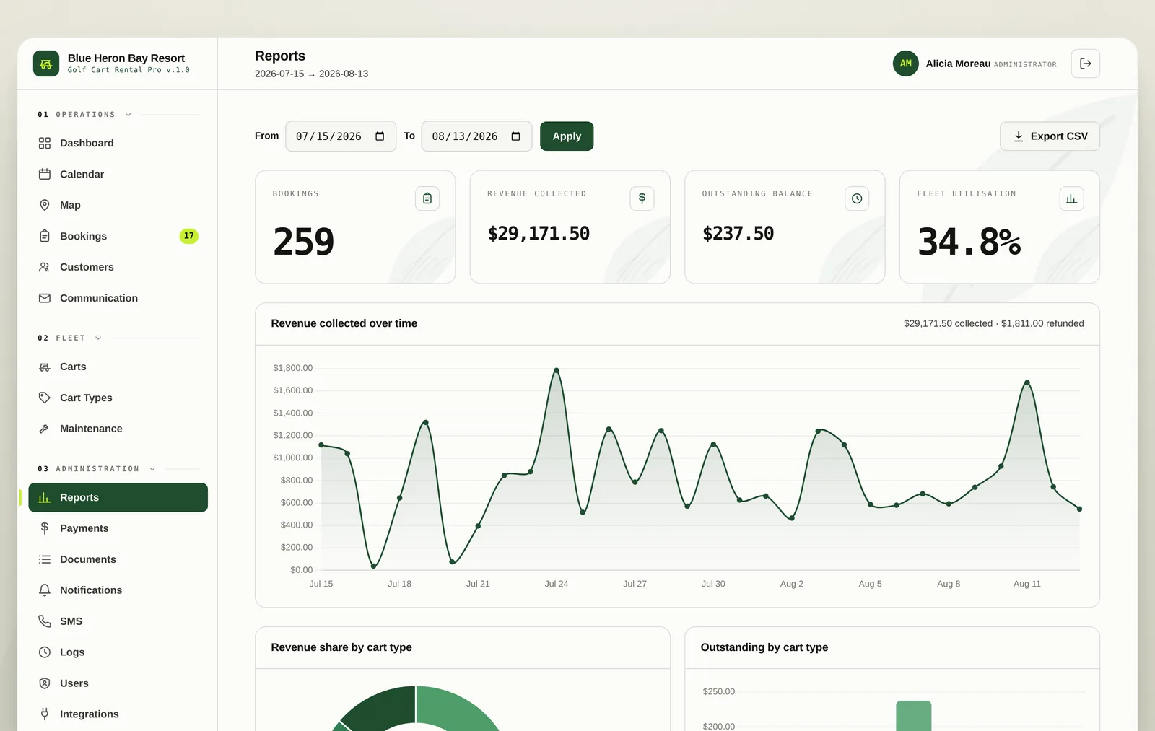Click the Maintenance wrench icon
This screenshot has width=1155, height=731.
pos(45,429)
